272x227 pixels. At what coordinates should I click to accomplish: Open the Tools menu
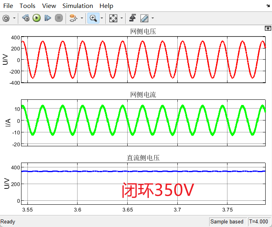pos(27,6)
